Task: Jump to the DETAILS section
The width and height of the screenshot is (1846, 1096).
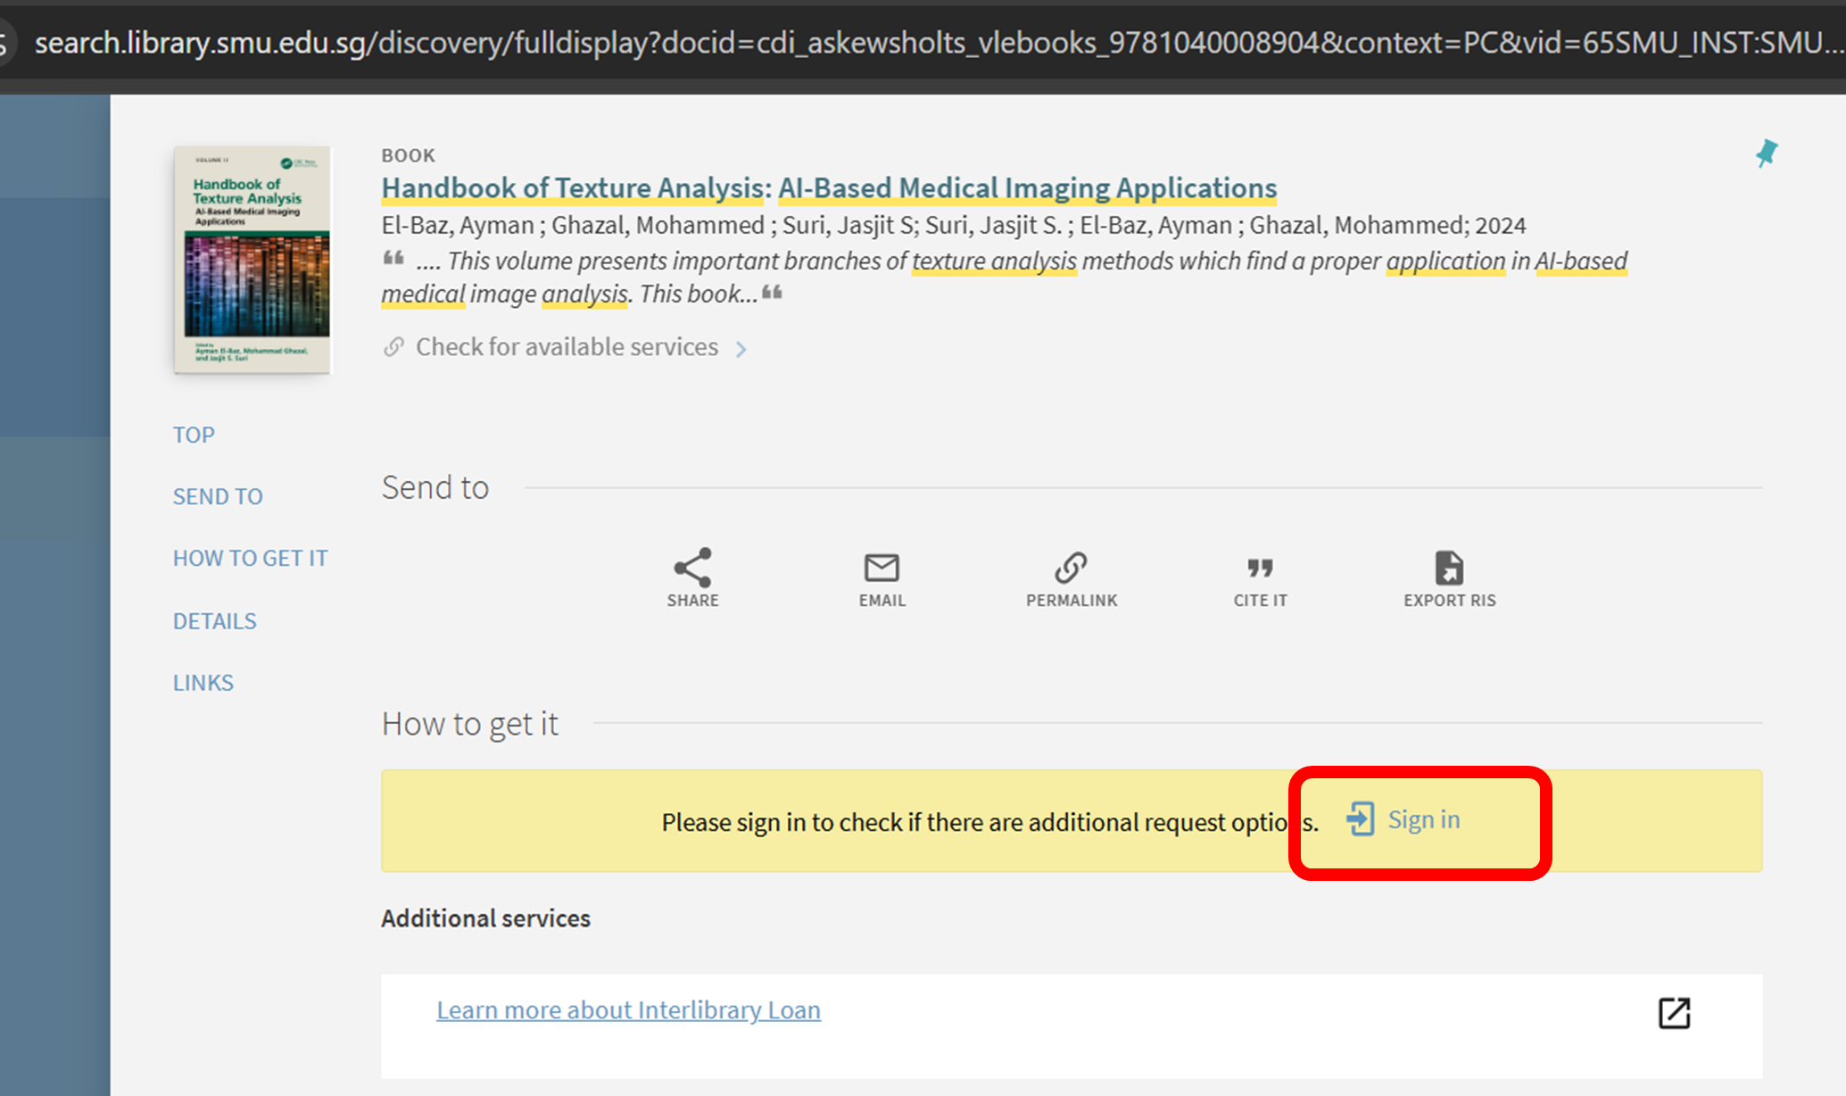Action: pos(214,621)
